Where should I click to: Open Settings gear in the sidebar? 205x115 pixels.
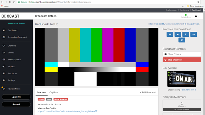4,80
